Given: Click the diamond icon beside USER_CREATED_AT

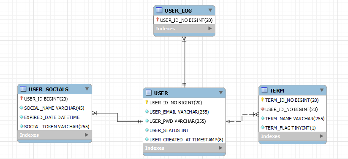Looking at the screenshot, I should tap(147, 139).
